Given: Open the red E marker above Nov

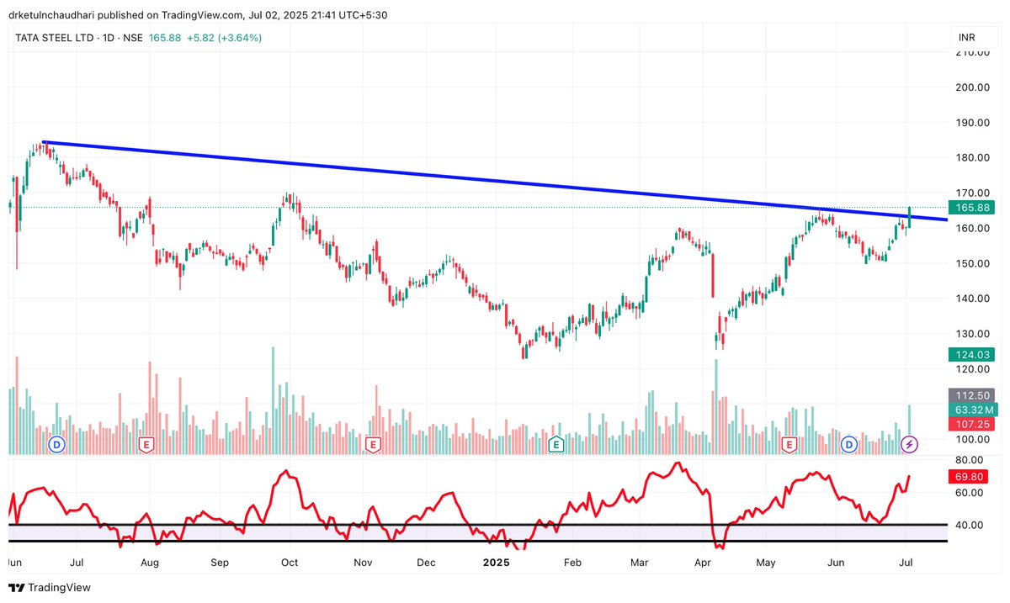Looking at the screenshot, I should point(373,443).
